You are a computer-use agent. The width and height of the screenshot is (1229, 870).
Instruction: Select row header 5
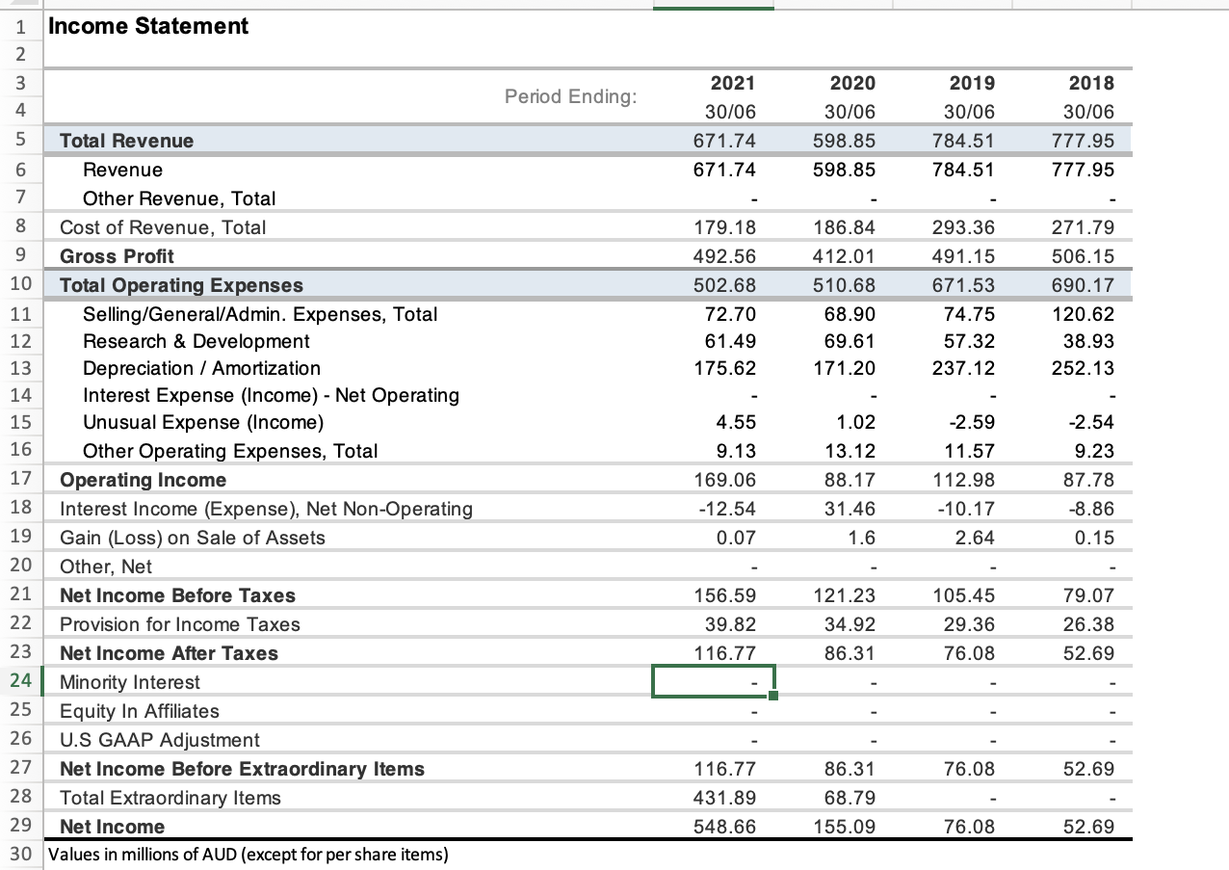[21, 140]
